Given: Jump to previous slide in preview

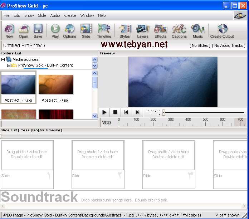Looking at the screenshot, I should click(x=126, y=112).
